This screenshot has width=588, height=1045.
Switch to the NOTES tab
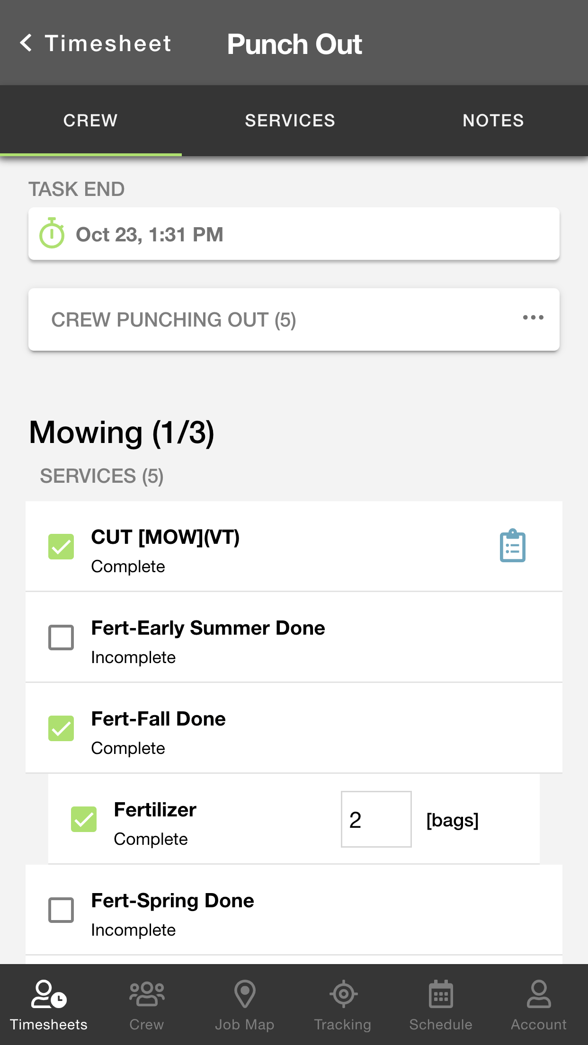(493, 121)
